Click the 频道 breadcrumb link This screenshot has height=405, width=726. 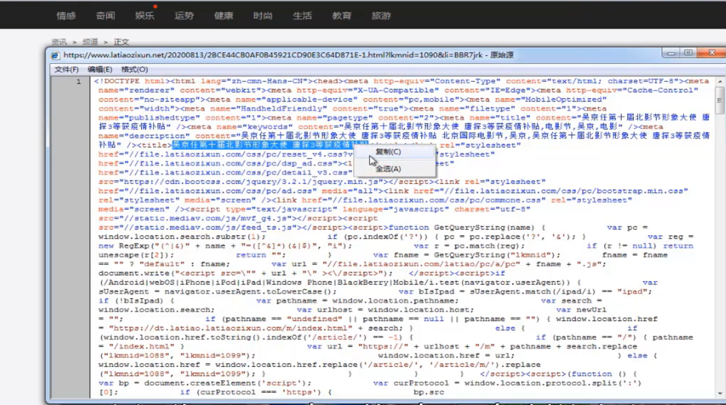90,42
